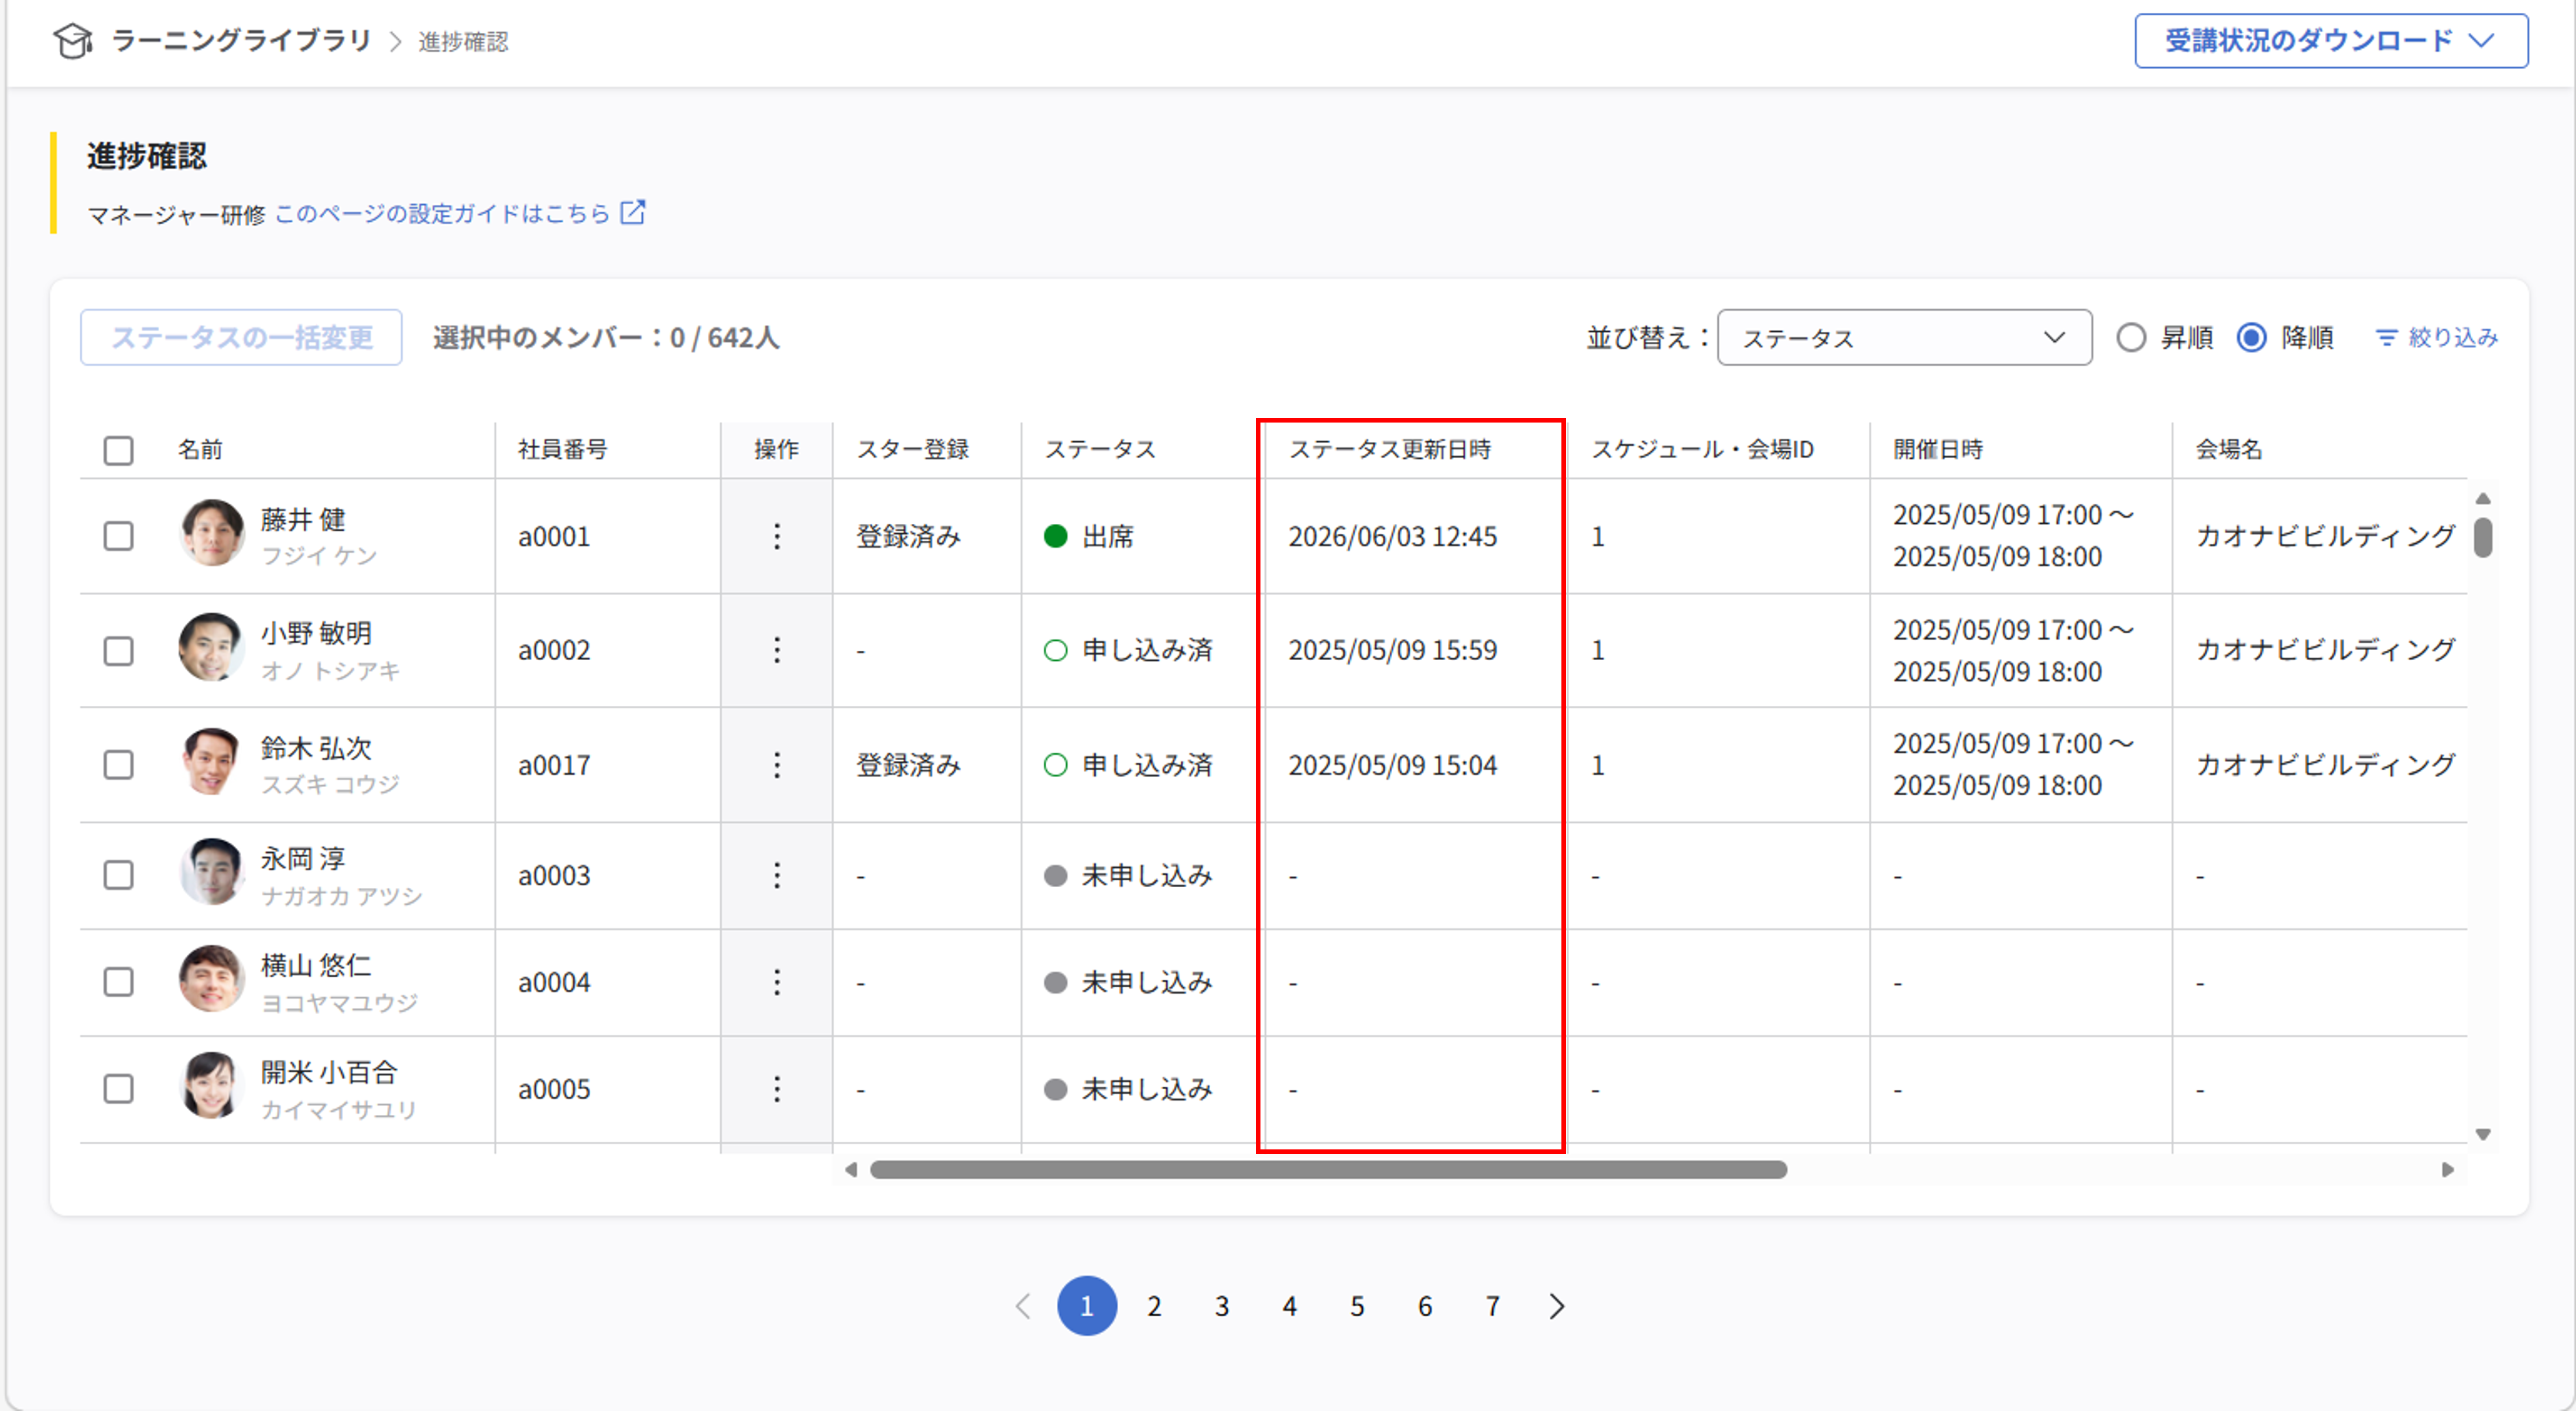The width and height of the screenshot is (2576, 1411).
Task: Open the 並び替え ステータス sort dropdown
Action: coord(1904,338)
